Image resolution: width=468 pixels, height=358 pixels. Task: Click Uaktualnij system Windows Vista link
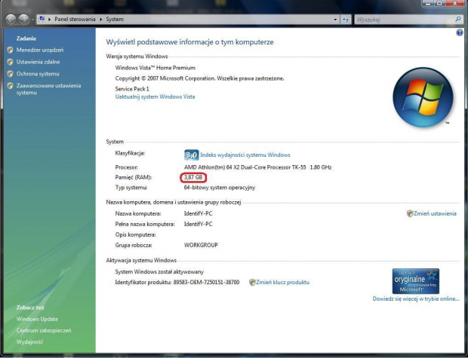pos(155,97)
